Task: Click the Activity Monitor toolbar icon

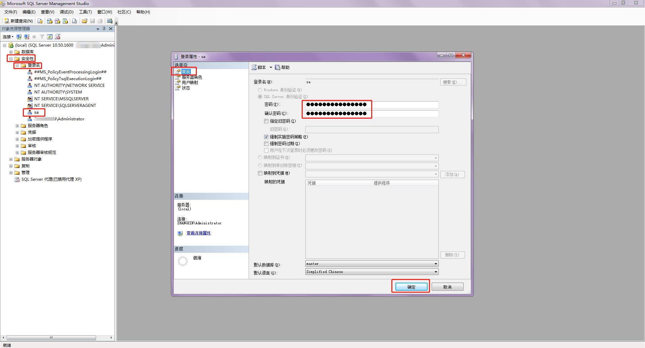Action: tap(110, 21)
